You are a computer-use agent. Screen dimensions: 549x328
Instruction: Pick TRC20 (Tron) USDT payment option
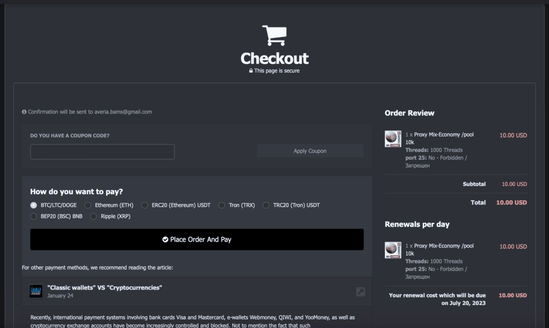point(266,205)
